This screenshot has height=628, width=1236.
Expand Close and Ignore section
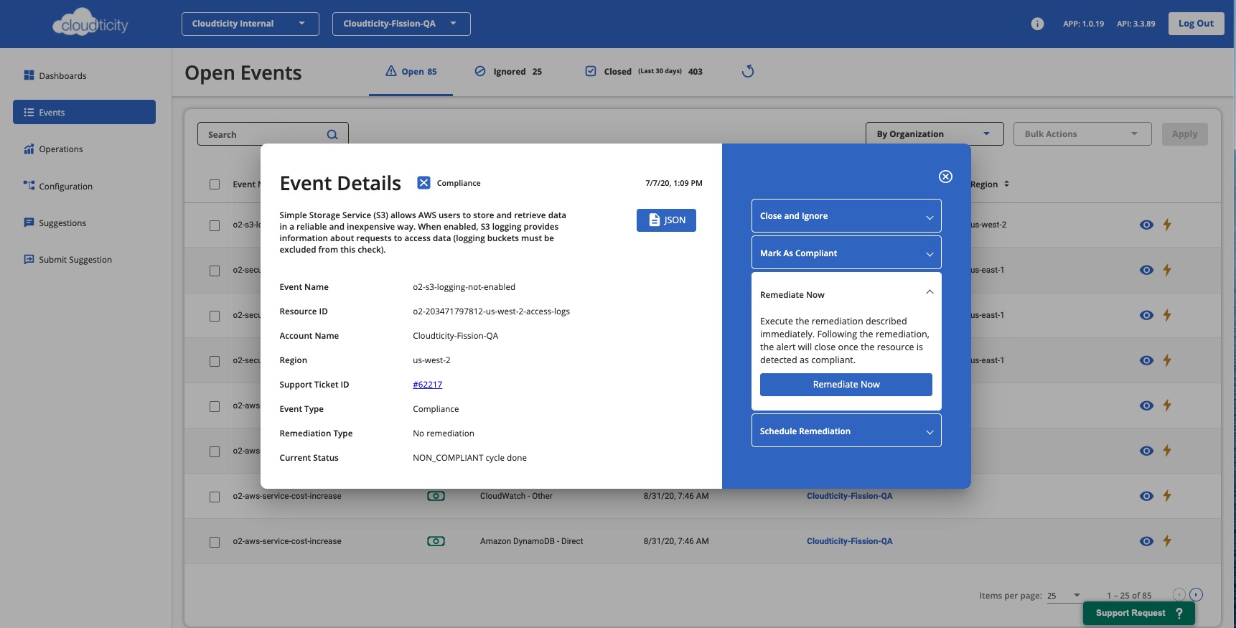coord(846,216)
